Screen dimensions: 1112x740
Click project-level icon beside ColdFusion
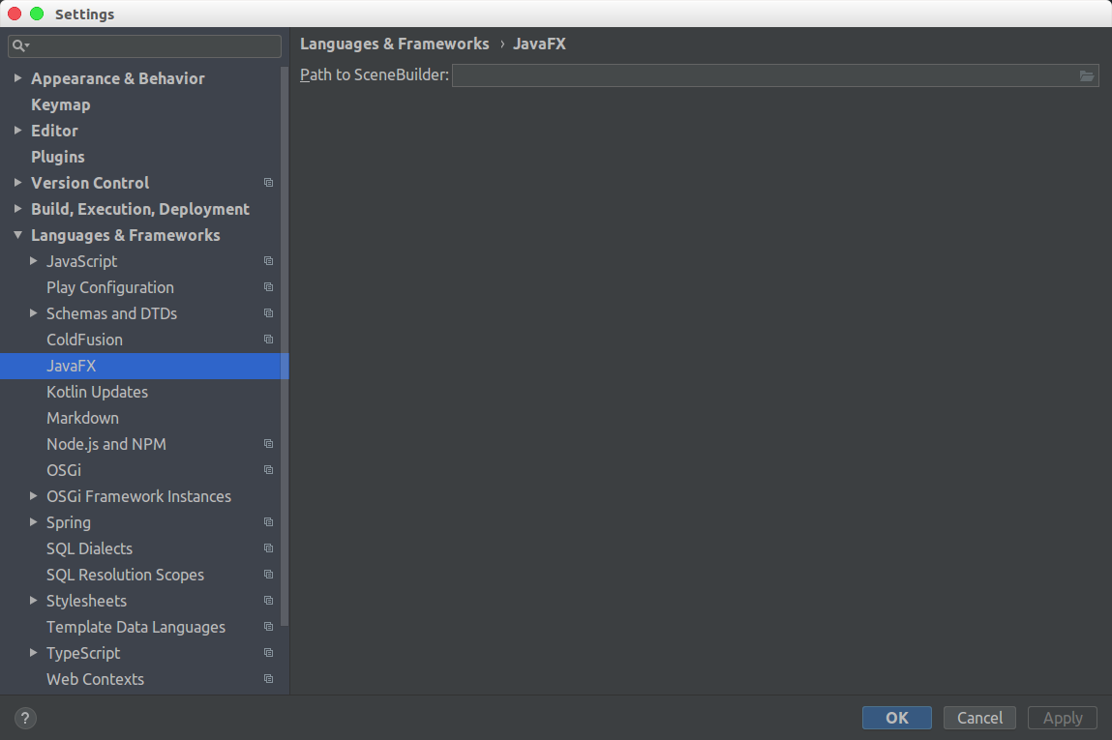pos(269,340)
